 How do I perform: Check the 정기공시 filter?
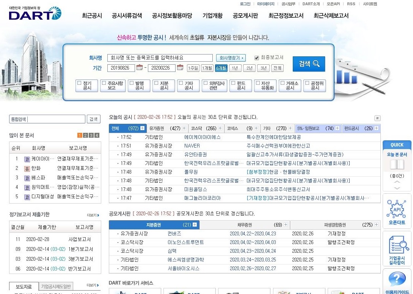(x=79, y=83)
